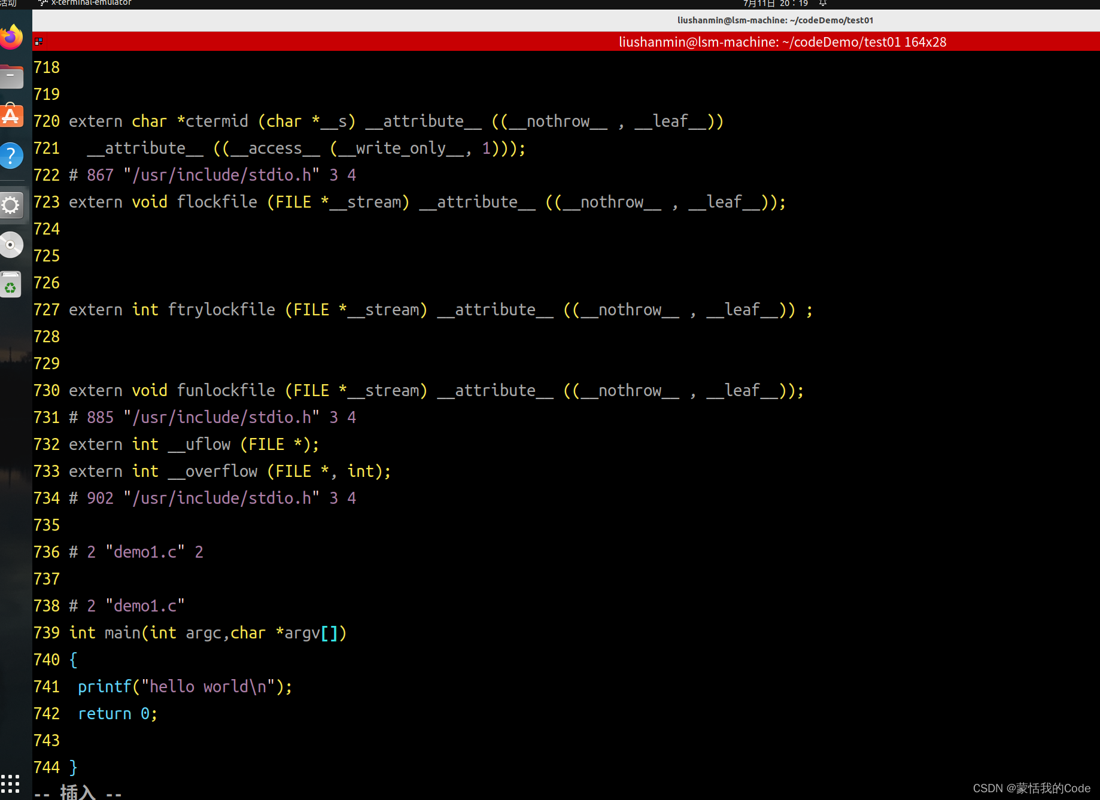Viewport: 1100px width, 800px height.
Task: Click "demo1.c" on line 736
Action: point(145,552)
